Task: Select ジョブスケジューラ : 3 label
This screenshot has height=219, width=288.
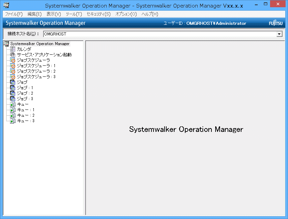Action: tap(36, 77)
